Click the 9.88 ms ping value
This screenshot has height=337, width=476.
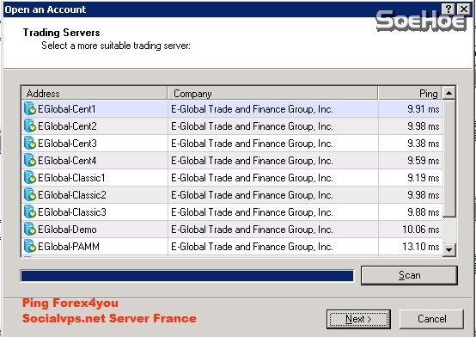[424, 212]
